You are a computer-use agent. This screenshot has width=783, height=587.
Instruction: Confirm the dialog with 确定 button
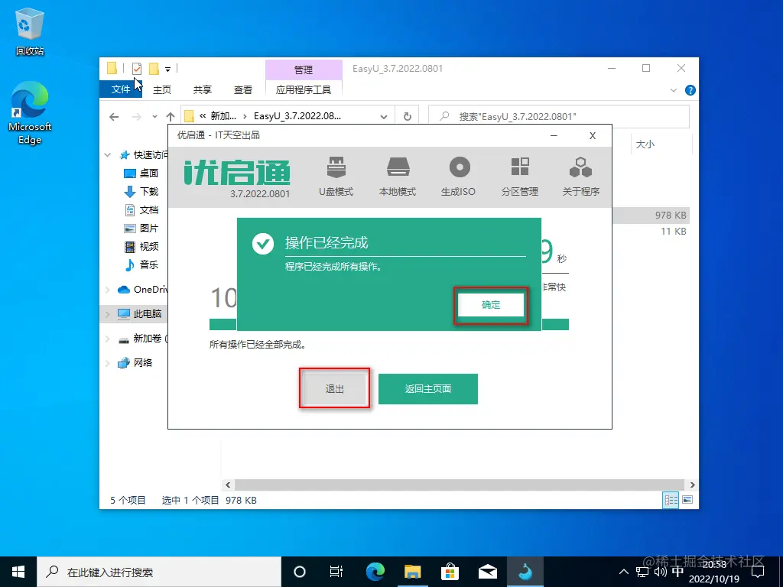(x=491, y=305)
